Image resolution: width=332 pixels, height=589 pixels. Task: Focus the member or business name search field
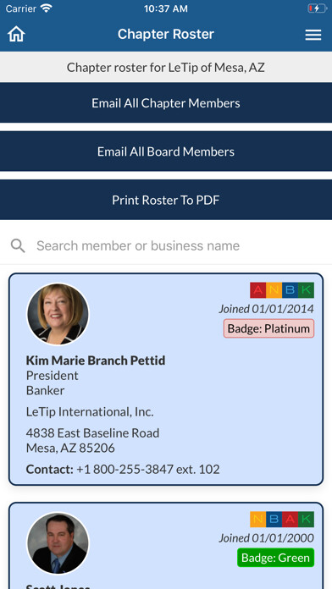tap(166, 245)
